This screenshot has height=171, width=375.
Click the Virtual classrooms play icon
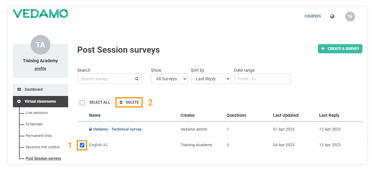(19, 101)
